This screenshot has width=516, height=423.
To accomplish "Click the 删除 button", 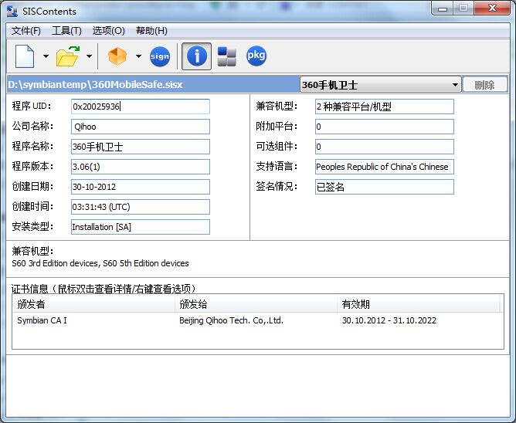I will pos(485,85).
